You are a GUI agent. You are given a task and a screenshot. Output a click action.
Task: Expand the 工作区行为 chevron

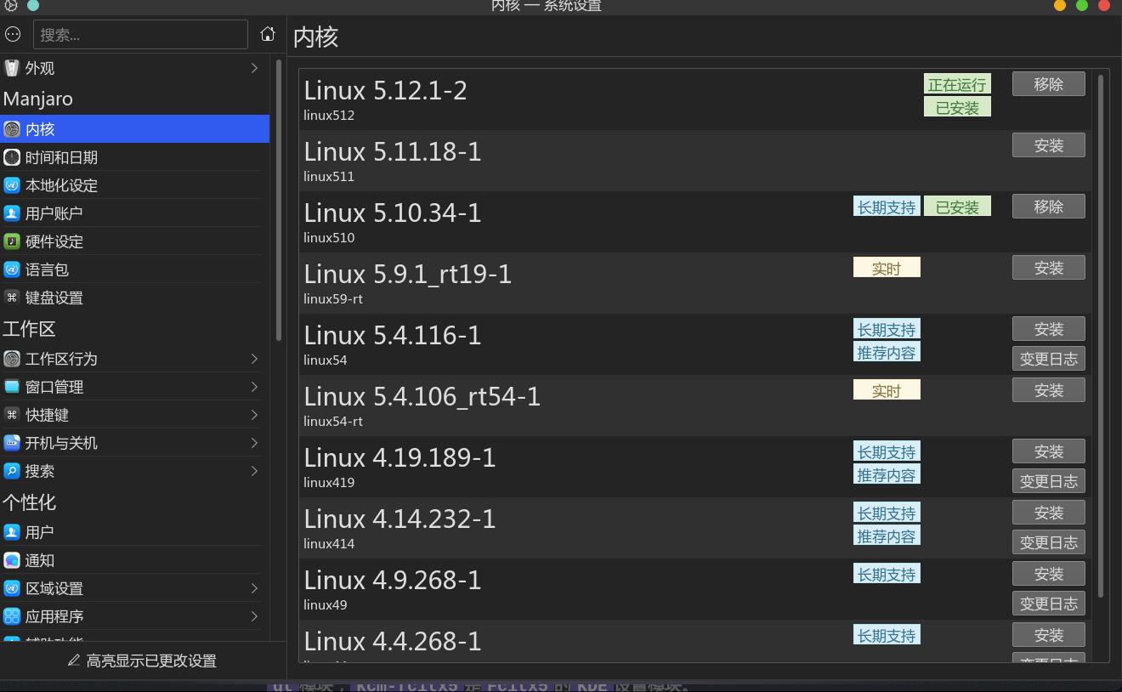click(254, 359)
